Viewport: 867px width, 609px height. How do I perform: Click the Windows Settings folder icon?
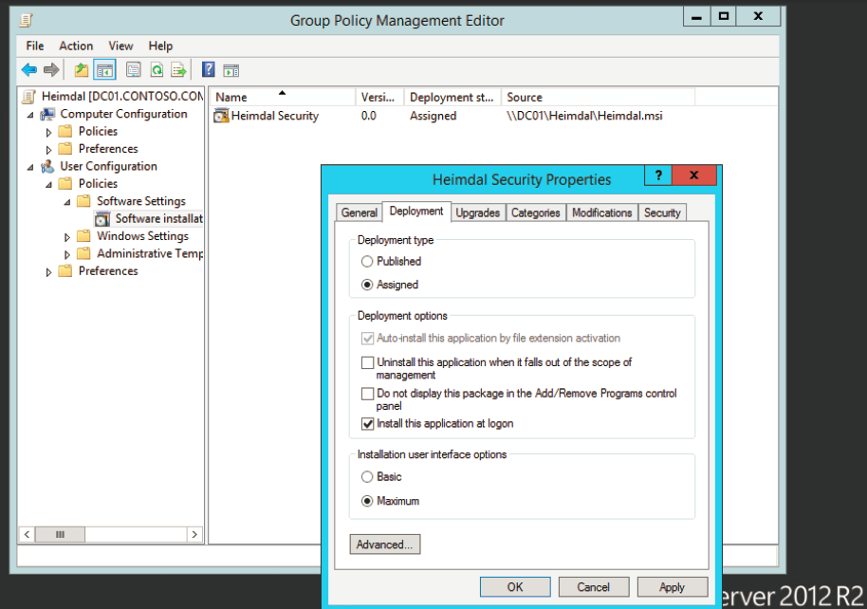[x=83, y=236]
